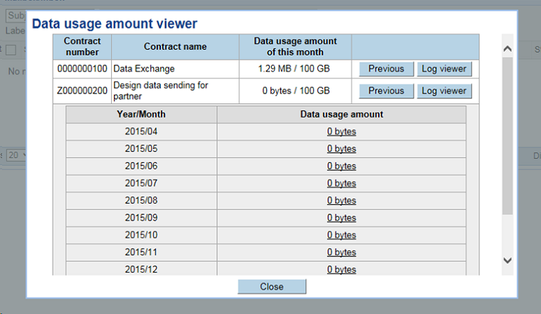541x314 pixels.
Task: Open Log viewer for Data Exchange contract
Action: [x=443, y=69]
